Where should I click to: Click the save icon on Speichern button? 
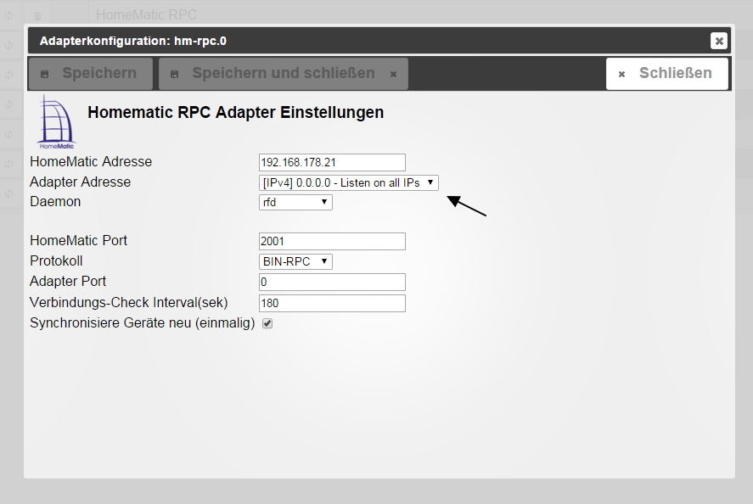point(45,74)
